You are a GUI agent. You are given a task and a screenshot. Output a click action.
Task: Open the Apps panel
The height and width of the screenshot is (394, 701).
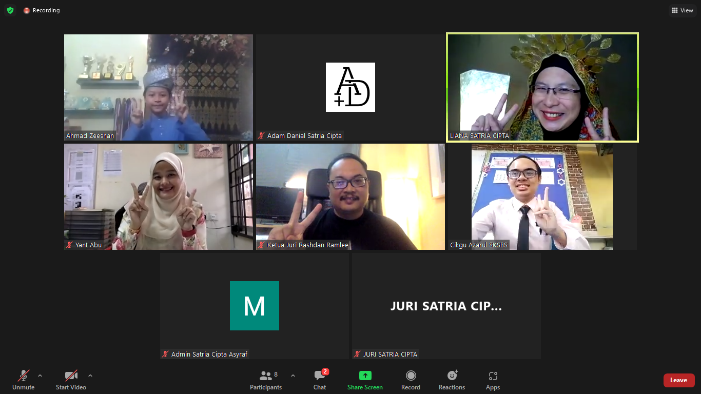[x=493, y=380]
